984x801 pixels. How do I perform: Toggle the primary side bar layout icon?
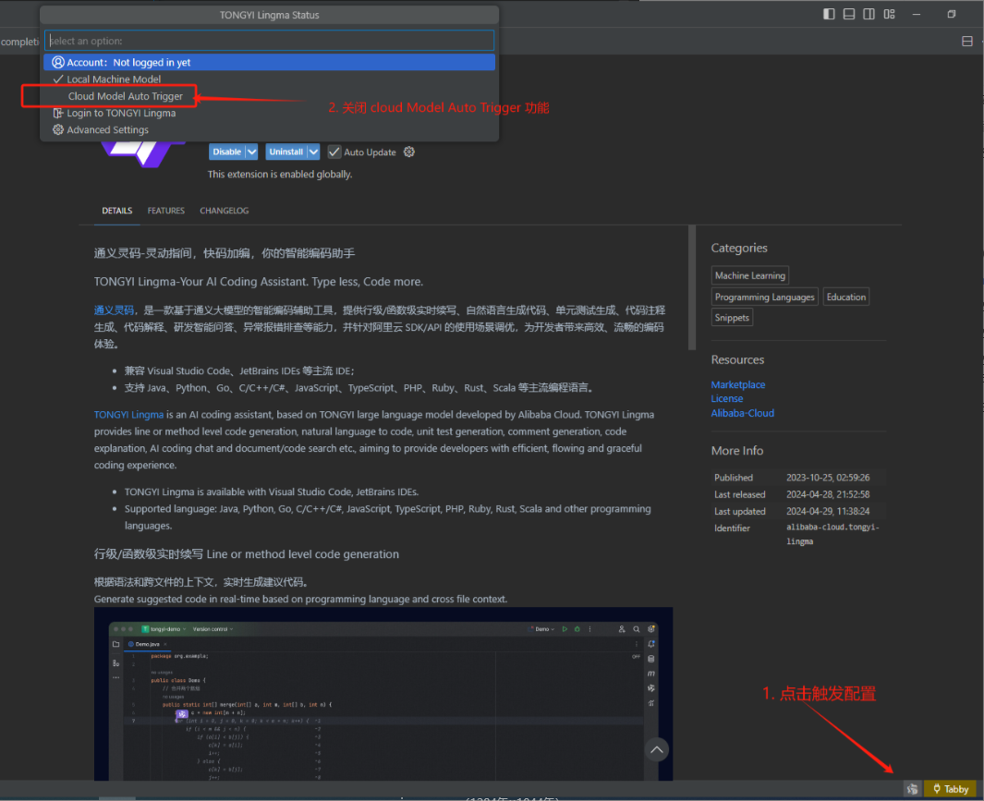pos(829,14)
